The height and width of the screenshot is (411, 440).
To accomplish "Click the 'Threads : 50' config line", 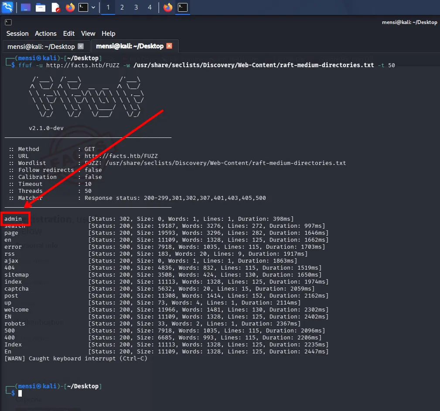I will coord(50,191).
